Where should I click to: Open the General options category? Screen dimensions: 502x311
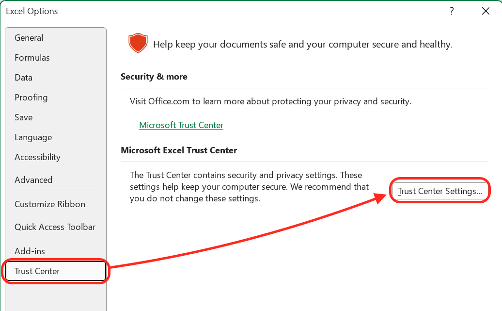click(x=29, y=38)
